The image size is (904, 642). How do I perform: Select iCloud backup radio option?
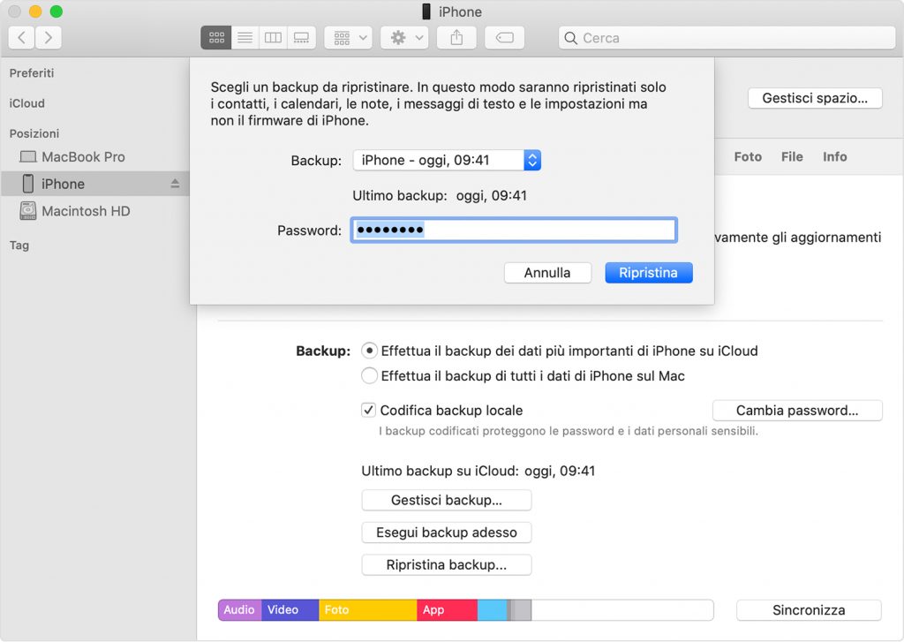click(x=370, y=351)
